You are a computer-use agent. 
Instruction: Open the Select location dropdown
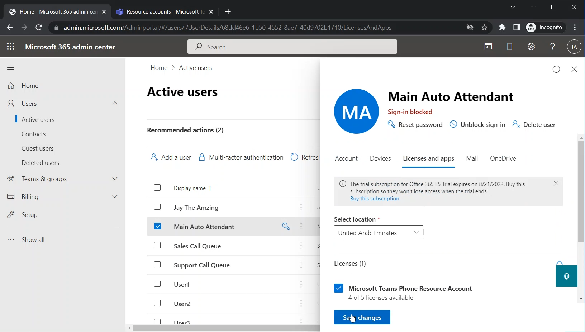(378, 233)
